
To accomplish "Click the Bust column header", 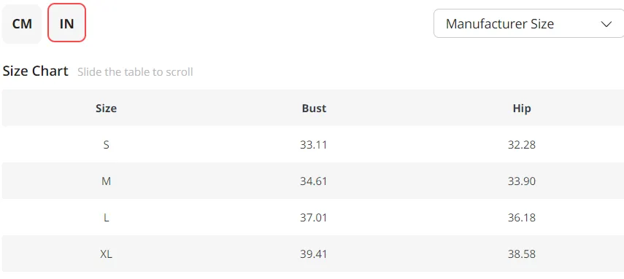I will 314,108.
